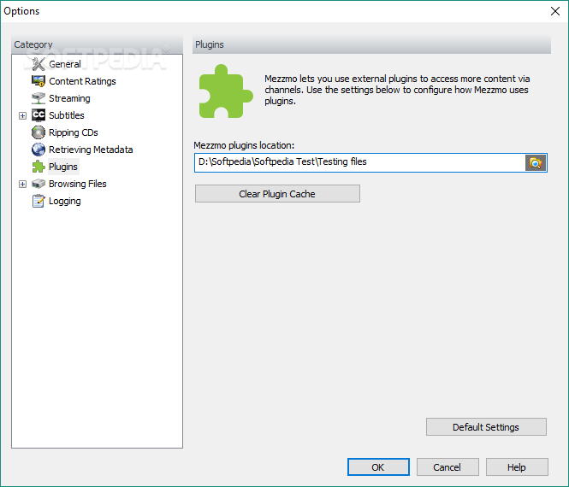The width and height of the screenshot is (569, 487).
Task: Select the General category
Action: pyautogui.click(x=64, y=64)
